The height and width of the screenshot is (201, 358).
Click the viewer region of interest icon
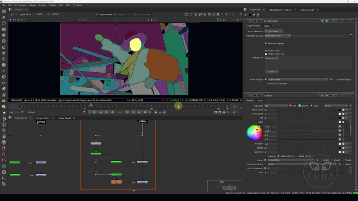(219, 20)
